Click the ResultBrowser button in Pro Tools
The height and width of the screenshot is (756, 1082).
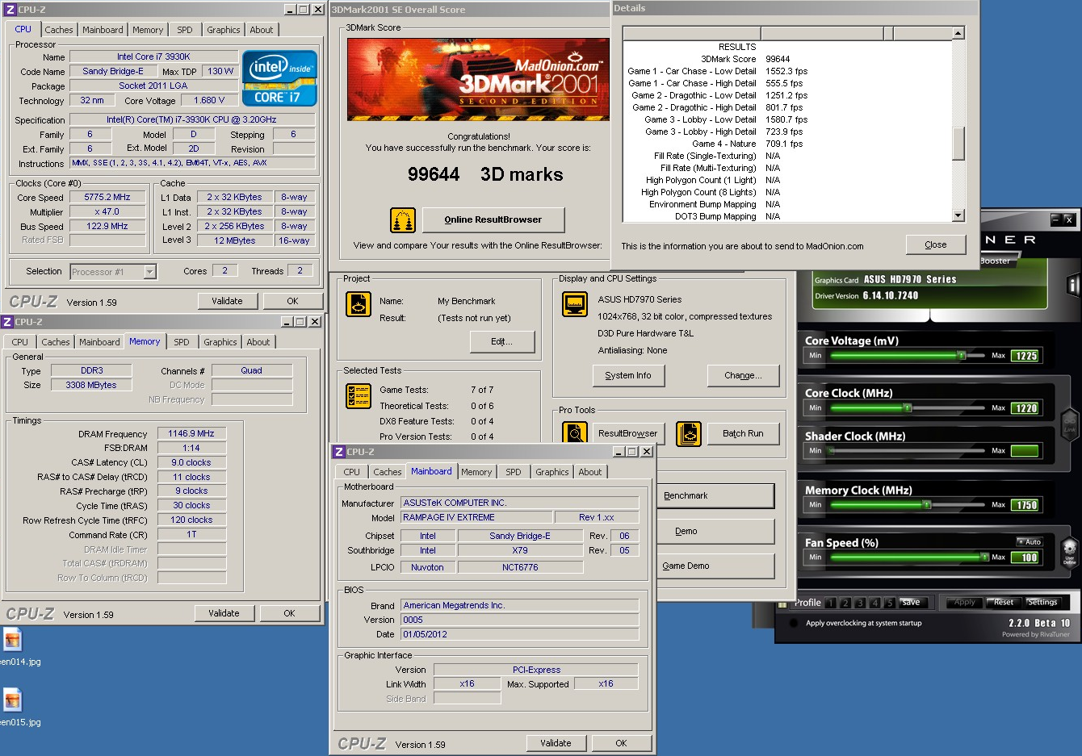(628, 433)
